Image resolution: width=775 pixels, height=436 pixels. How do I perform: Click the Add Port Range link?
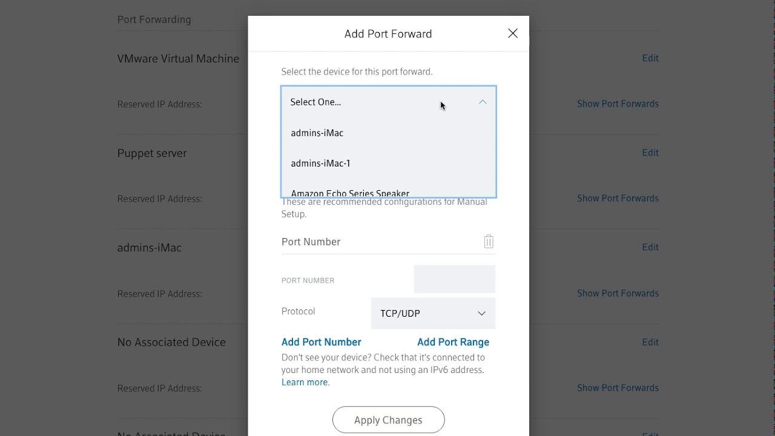[453, 342]
